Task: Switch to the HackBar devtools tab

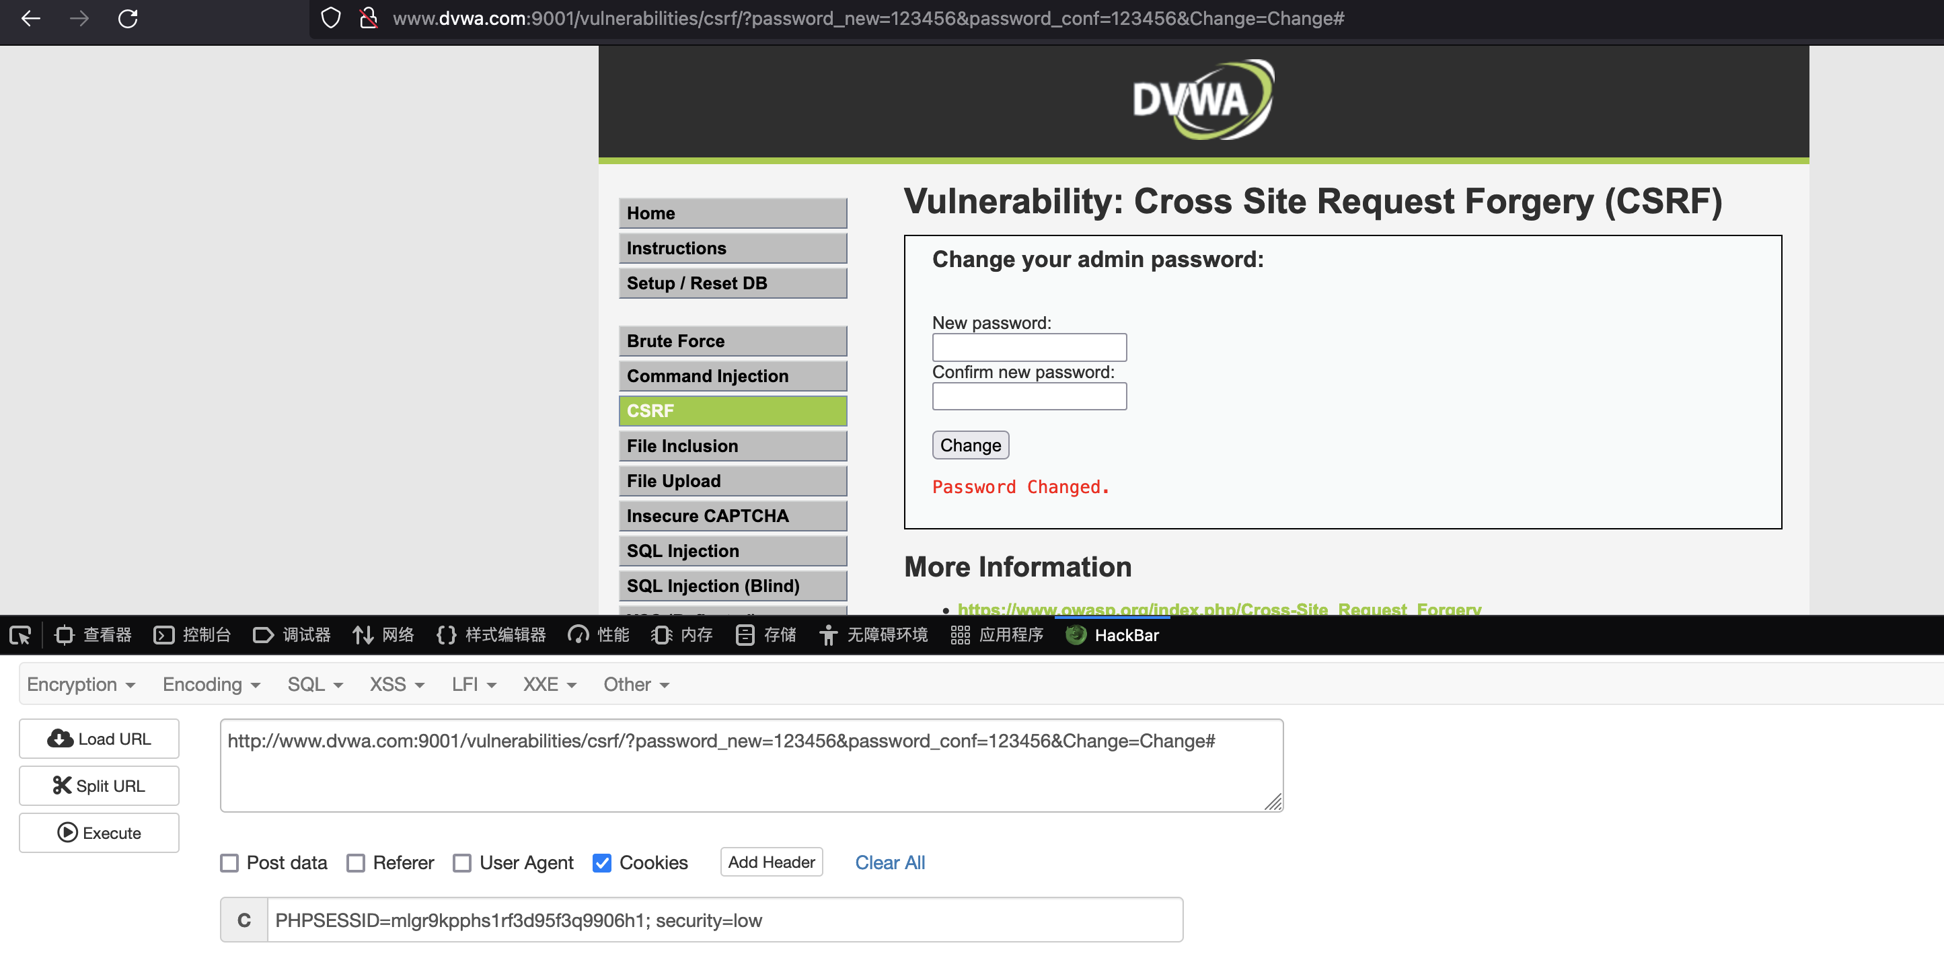Action: click(x=1113, y=635)
